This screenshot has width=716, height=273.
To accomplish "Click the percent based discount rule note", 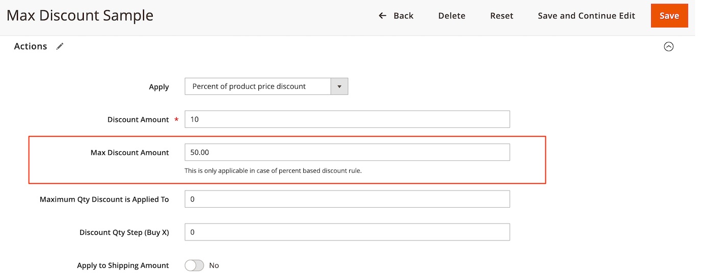I will coord(273,171).
